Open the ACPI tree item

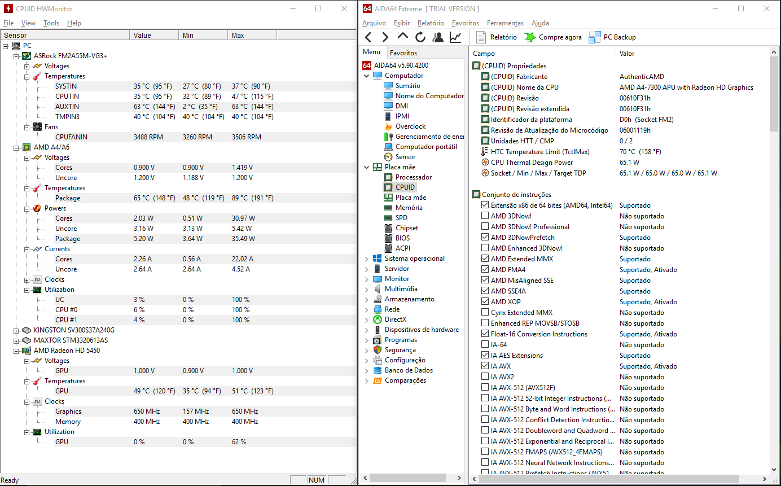pos(402,248)
